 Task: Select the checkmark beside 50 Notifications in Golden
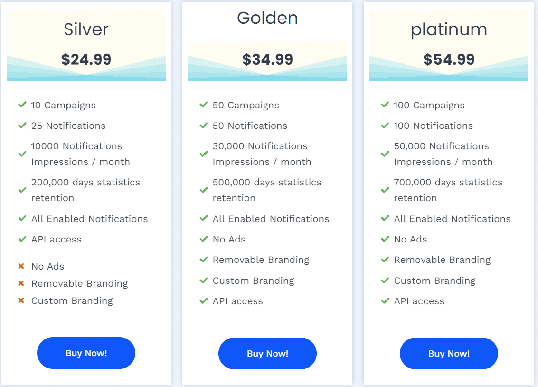[x=203, y=126]
